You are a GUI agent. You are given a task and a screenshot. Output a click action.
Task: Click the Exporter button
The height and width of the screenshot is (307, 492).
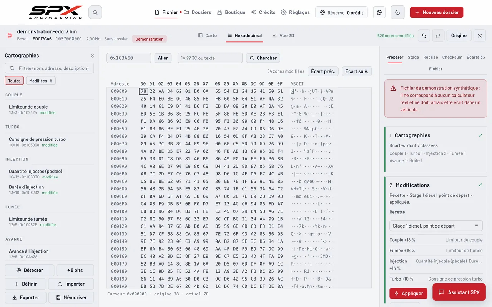25,297
